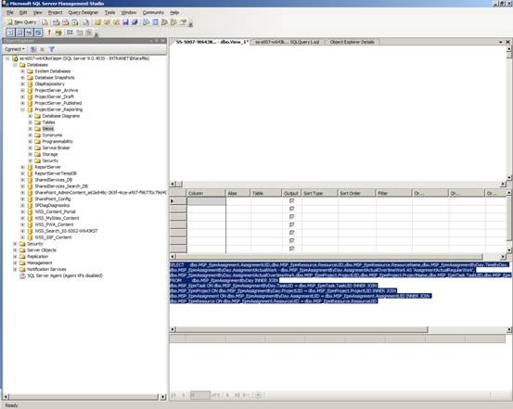
Task: Toggle the Show Results Pane icon
Action: pyautogui.click(x=38, y=32)
